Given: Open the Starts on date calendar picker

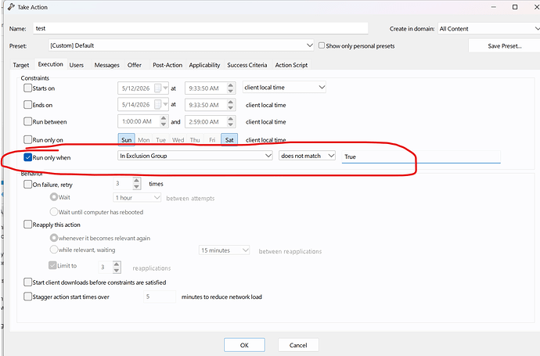Looking at the screenshot, I should [158, 88].
